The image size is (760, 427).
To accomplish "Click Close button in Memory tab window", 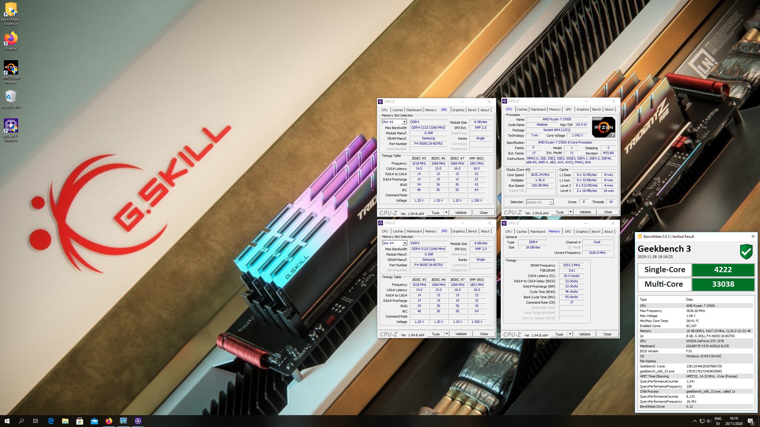I will [607, 334].
